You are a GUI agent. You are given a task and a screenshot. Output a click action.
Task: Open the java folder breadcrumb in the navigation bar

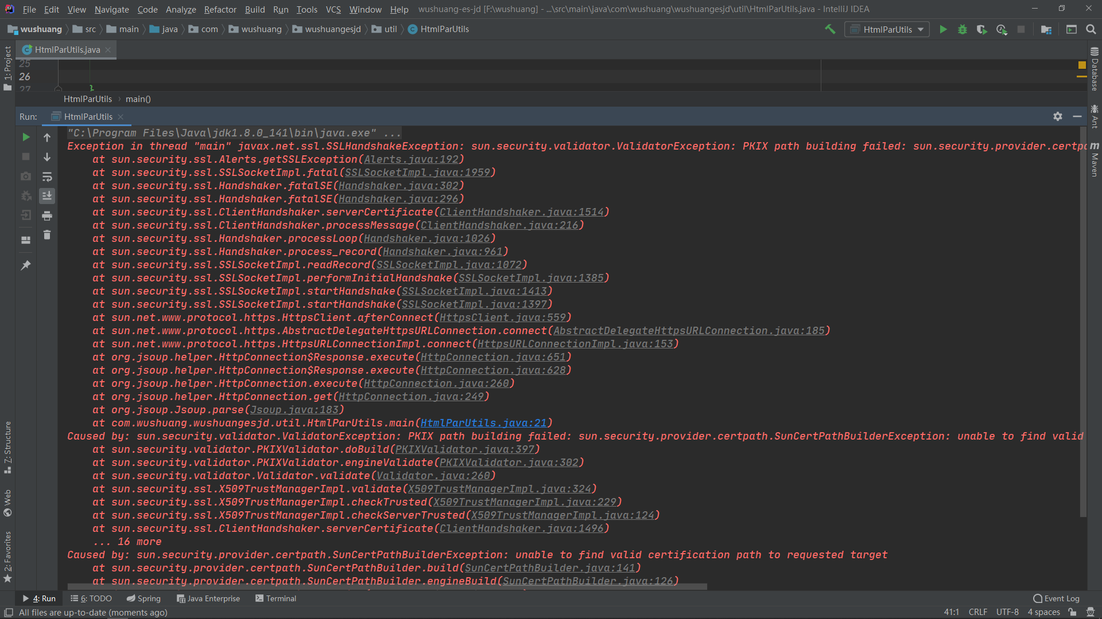(x=164, y=29)
